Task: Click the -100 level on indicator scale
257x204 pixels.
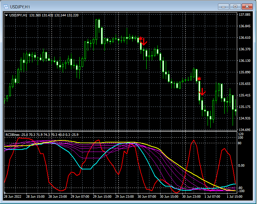Action: [241, 191]
